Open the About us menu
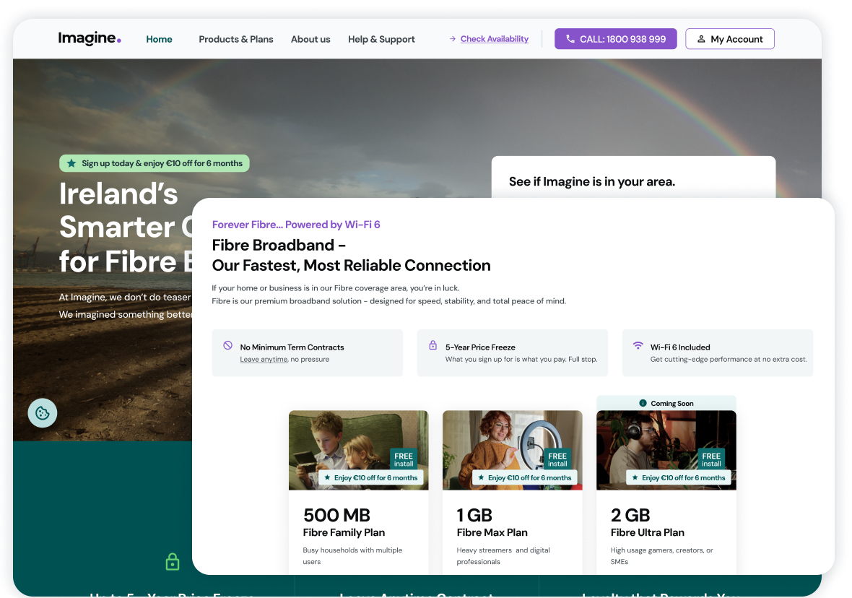The width and height of the screenshot is (852, 598). pos(310,39)
